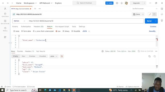
Task: Open Postman settings gear icon
Action: point(117,3)
